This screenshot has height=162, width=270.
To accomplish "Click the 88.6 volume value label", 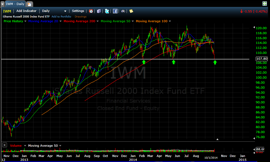I will (260, 149).
